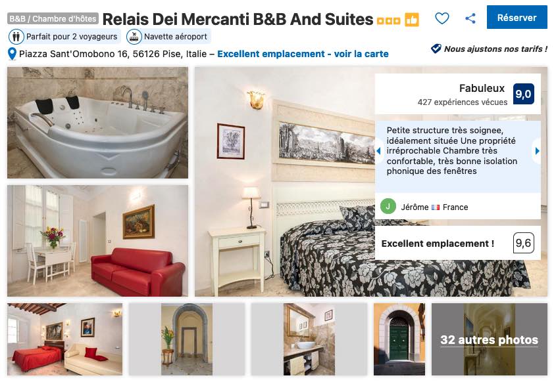This screenshot has height=382, width=556.
Task: Save property with the heart icon
Action: click(442, 18)
